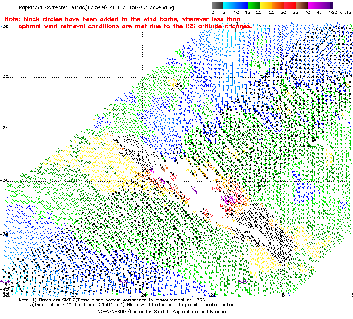
Task: Click the footnote '3)Data buffer is 22 hrs from 20150703'
Action: click(74, 305)
